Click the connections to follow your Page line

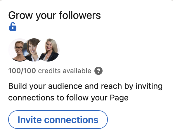tap(68, 98)
